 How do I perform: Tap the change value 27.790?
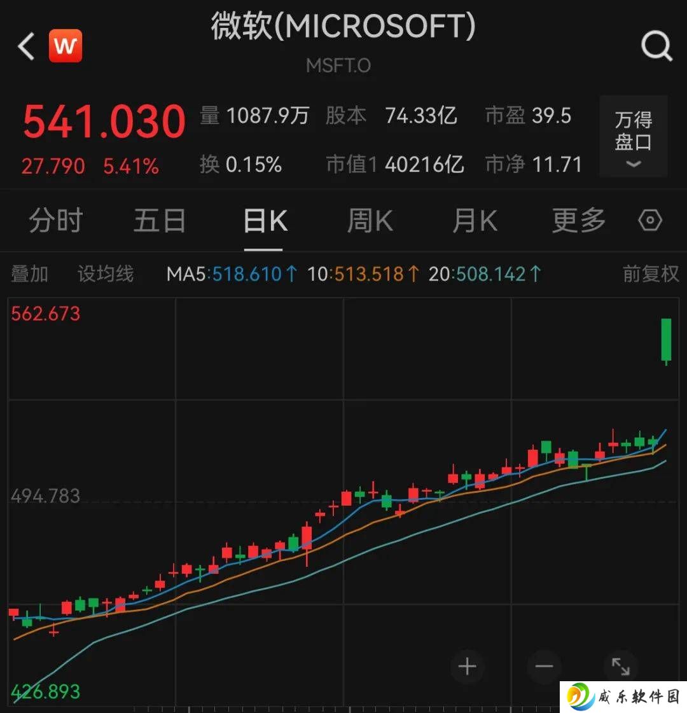53,166
